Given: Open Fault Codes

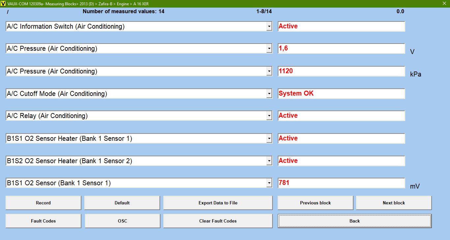Looking at the screenshot, I should 43,221.
